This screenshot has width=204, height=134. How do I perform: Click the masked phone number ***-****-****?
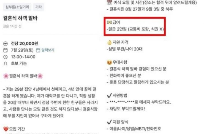122,102
